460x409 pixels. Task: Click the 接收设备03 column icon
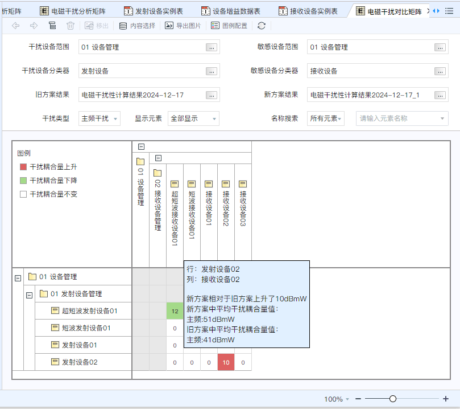point(243,184)
